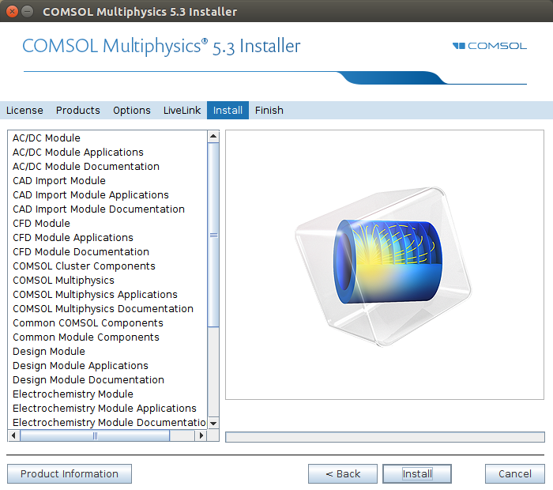Select the LiveLink tab
Image resolution: width=553 pixels, height=490 pixels.
[x=182, y=111]
